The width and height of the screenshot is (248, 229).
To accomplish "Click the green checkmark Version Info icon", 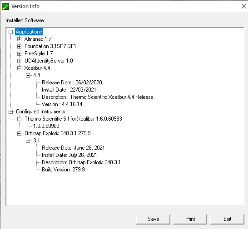I will [5, 6].
